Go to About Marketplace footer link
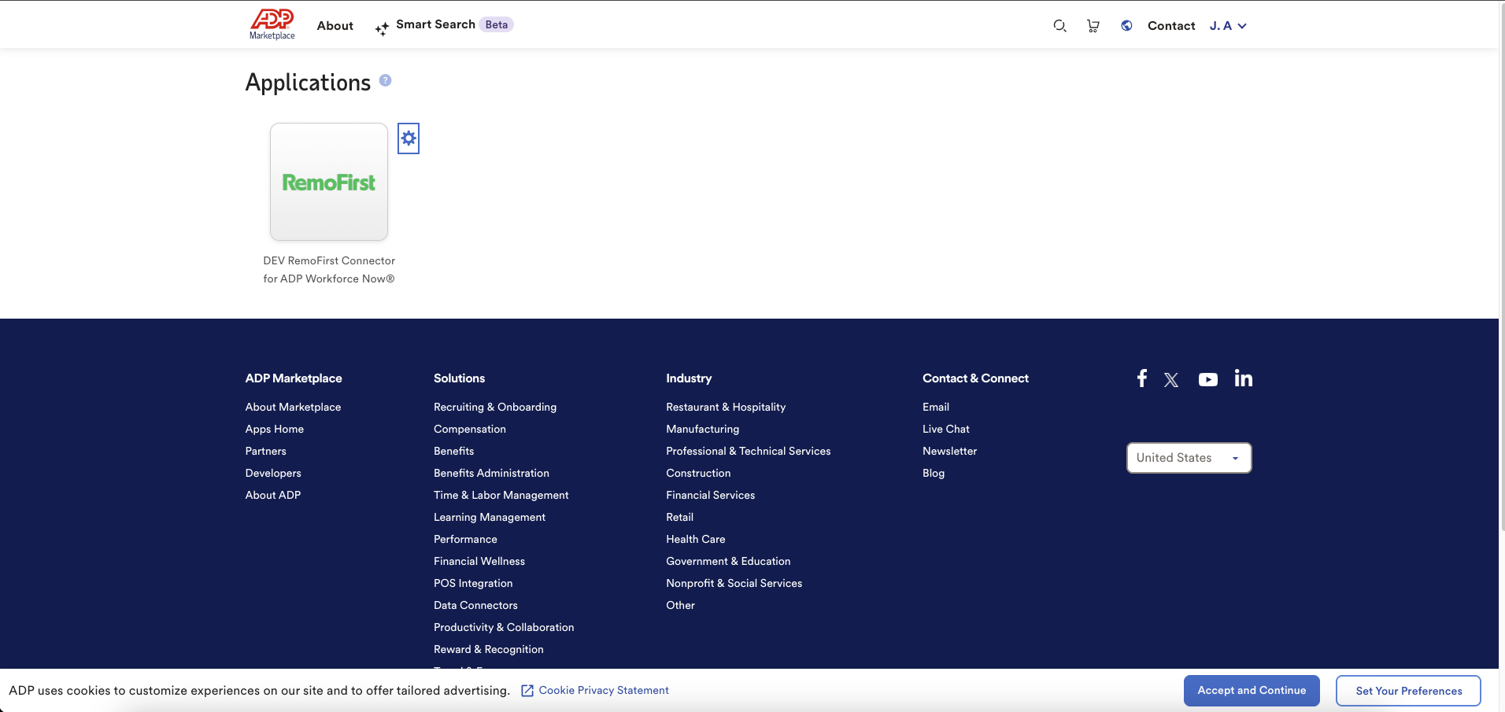 pyautogui.click(x=293, y=407)
